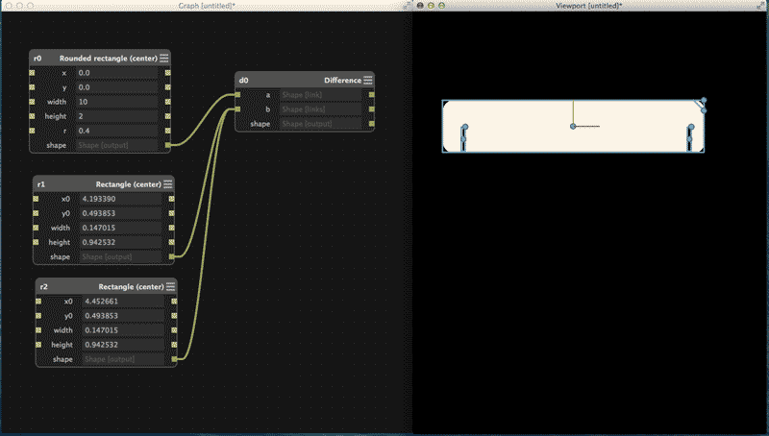Viewport: 769px width, 436px height.
Task: Click the d0 node name label
Action: point(243,81)
